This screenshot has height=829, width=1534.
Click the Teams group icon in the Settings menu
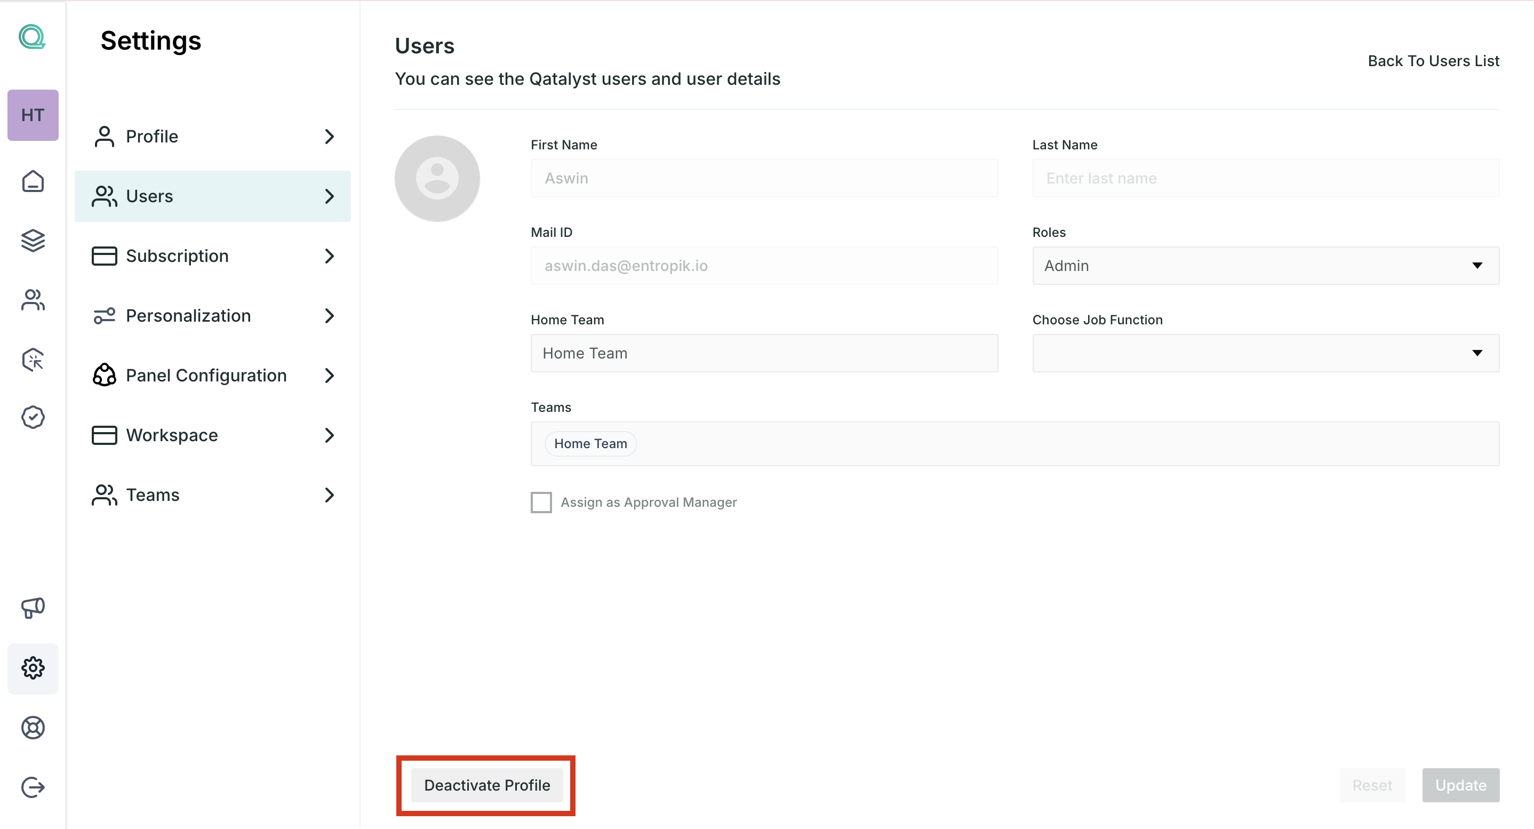coord(104,495)
